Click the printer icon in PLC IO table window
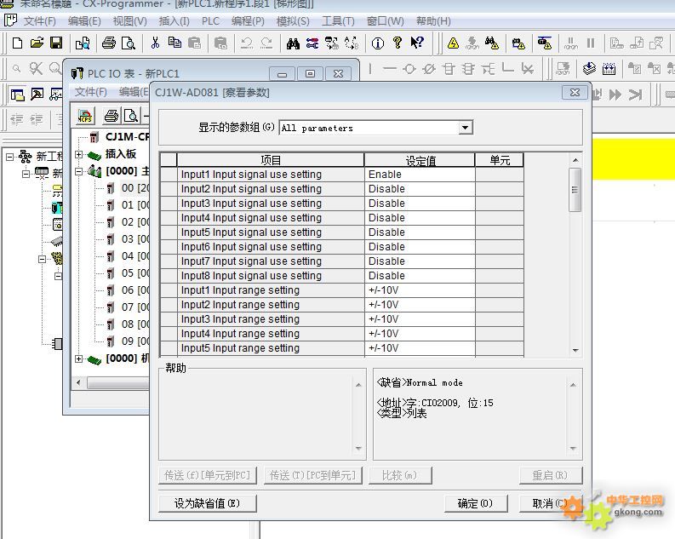 coord(111,116)
